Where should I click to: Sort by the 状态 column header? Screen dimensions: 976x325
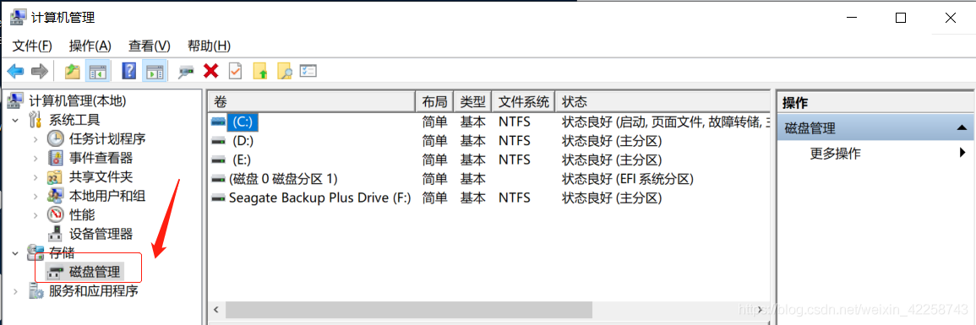pos(662,101)
